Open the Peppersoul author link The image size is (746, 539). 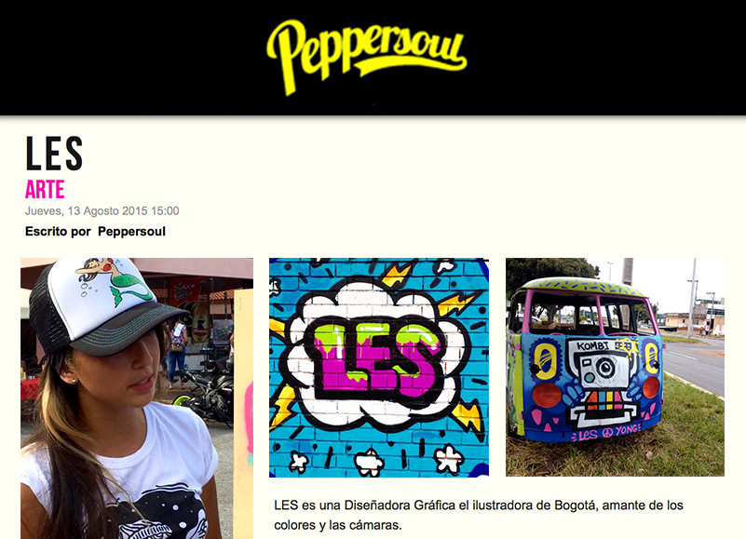132,231
